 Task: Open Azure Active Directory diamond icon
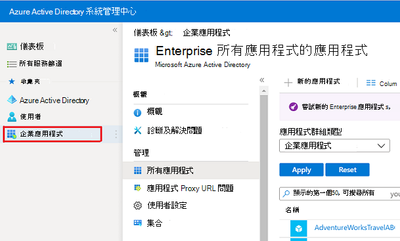[x=12, y=100]
